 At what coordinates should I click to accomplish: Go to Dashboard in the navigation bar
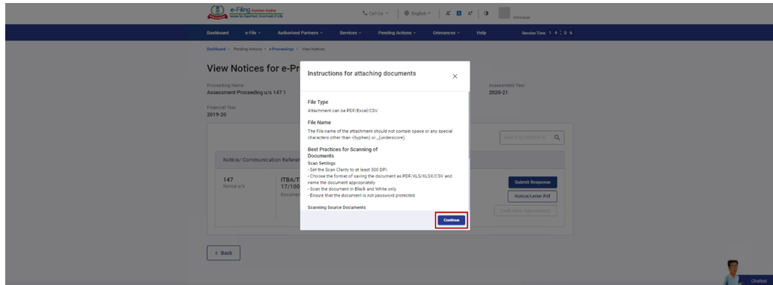[217, 33]
